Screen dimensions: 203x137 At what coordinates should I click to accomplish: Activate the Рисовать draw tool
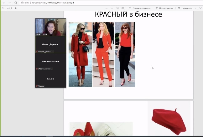[x=185, y=8]
